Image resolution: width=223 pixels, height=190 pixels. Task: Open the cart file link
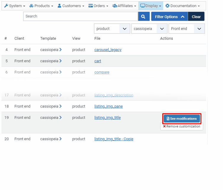click(98, 61)
